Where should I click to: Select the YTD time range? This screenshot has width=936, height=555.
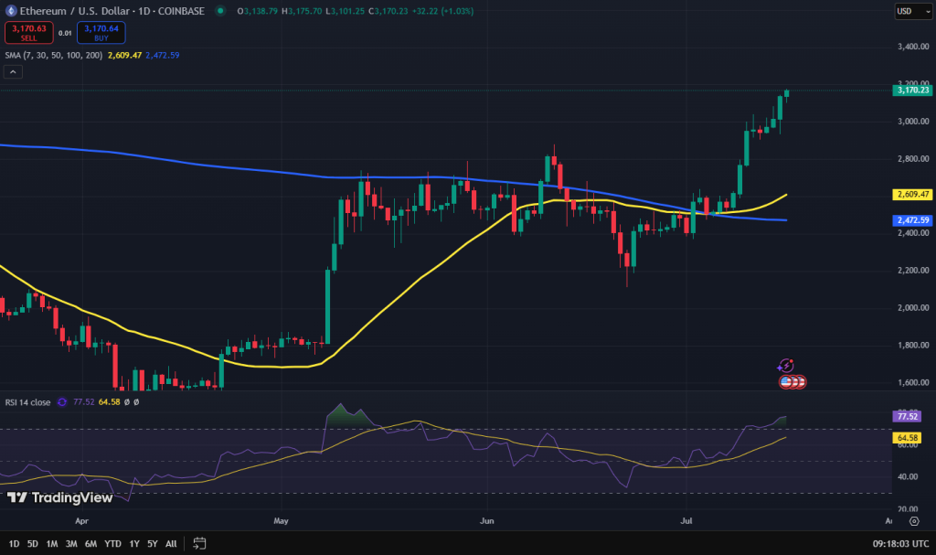112,544
